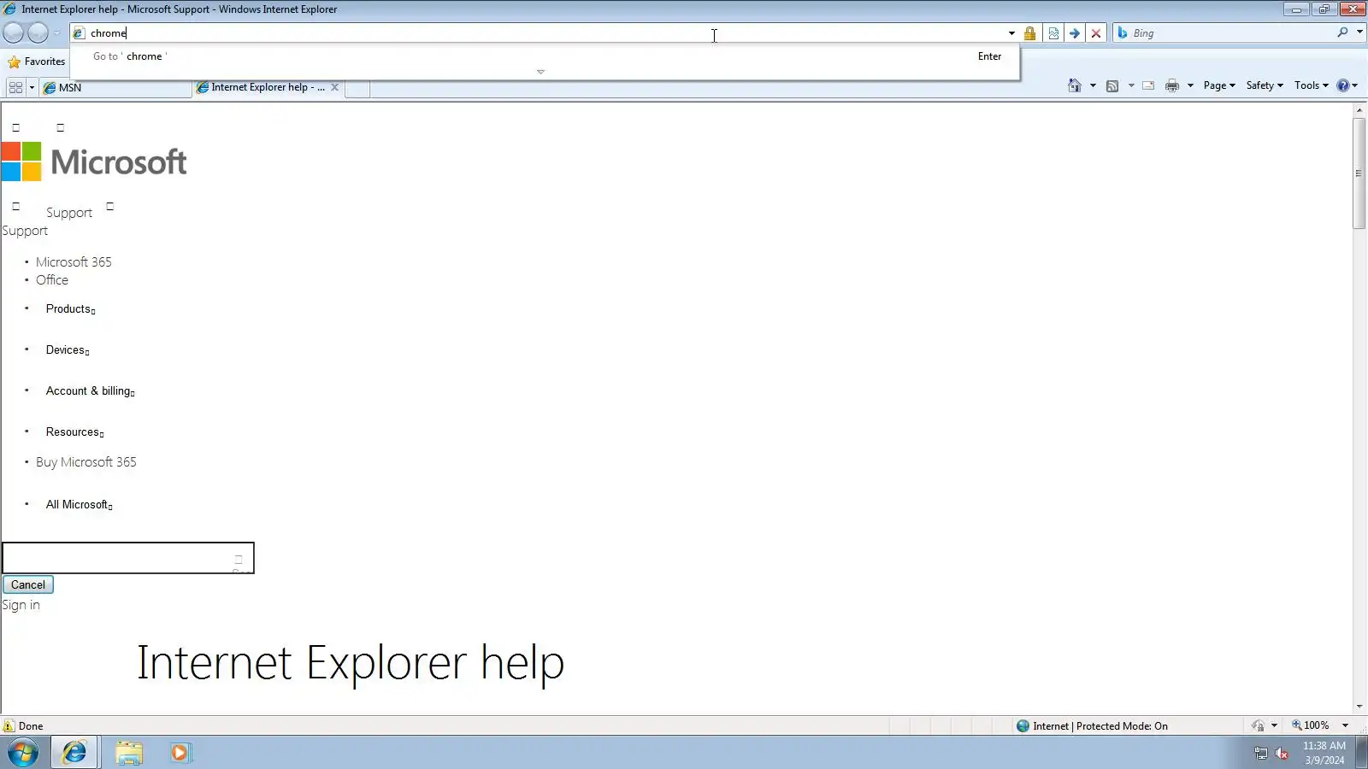Open the Safety menu
The height and width of the screenshot is (769, 1368).
coord(1265,85)
